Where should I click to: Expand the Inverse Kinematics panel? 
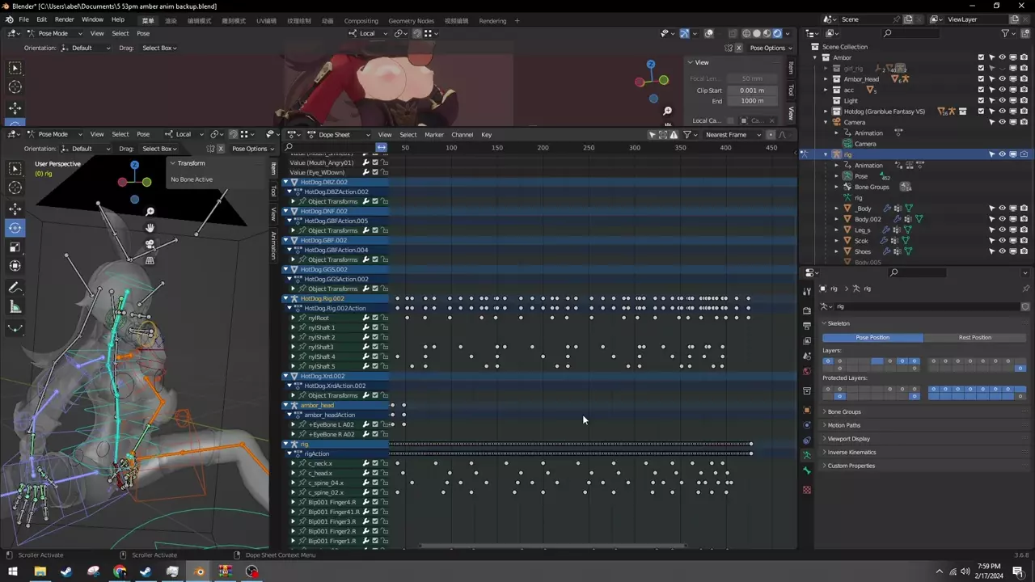[851, 452]
